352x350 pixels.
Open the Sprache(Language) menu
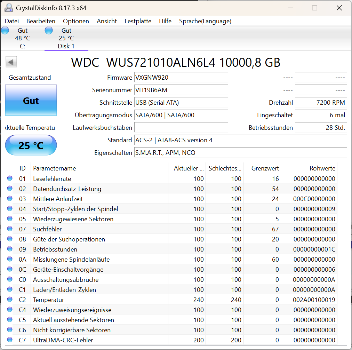pyautogui.click(x=205, y=21)
